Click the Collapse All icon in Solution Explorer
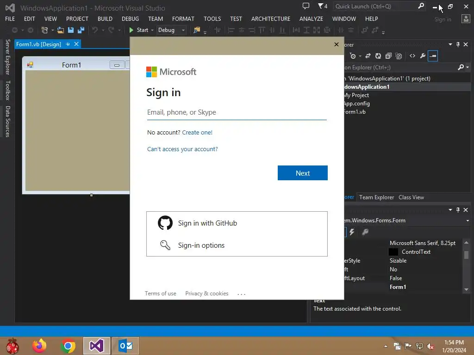Image resolution: width=474 pixels, height=355 pixels. [x=388, y=56]
